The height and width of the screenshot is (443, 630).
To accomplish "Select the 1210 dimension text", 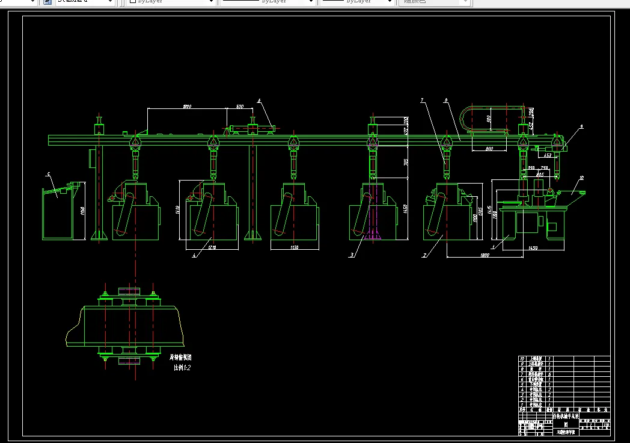I will click(x=212, y=247).
